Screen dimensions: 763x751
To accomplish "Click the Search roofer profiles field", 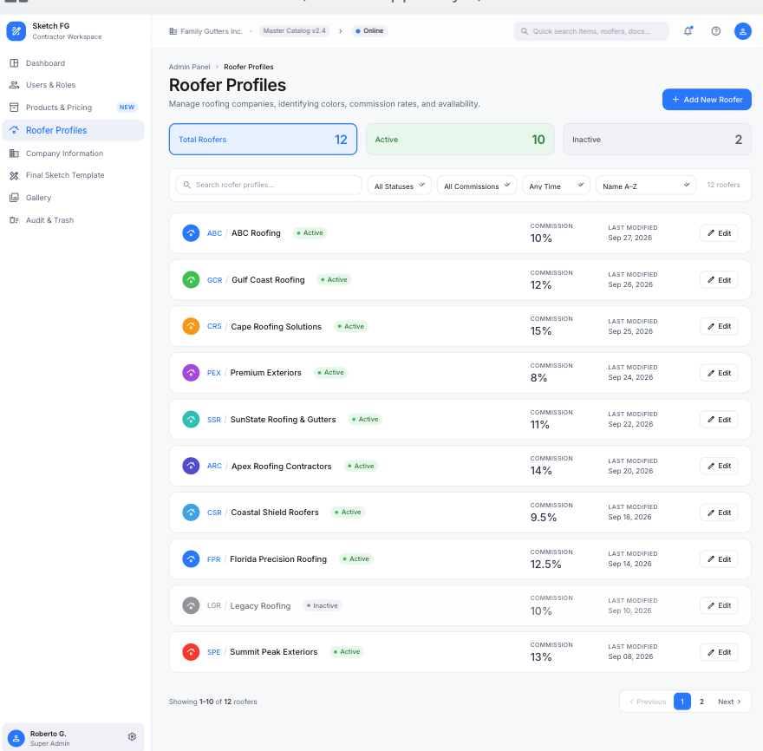I will click(269, 185).
